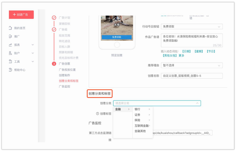
Task: Click the 报表 chart icon
Action: tap(10, 45)
